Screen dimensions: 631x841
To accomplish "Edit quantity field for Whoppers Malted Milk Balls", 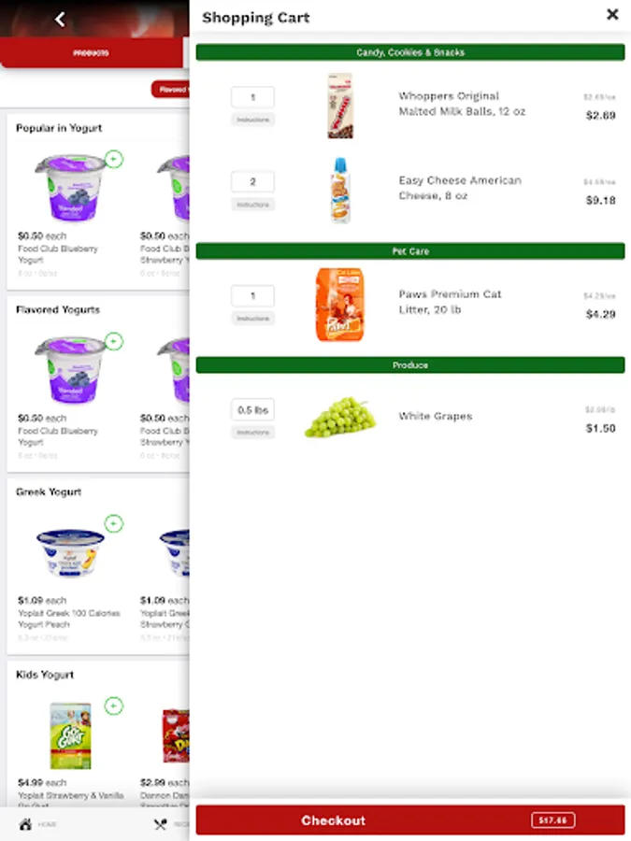I will point(252,97).
